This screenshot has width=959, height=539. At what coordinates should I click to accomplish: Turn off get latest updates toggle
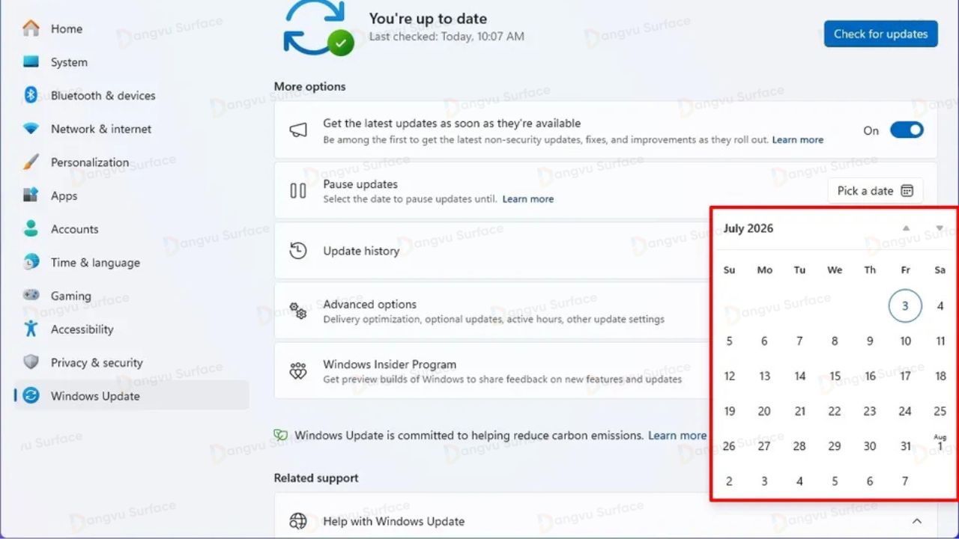pyautogui.click(x=907, y=130)
